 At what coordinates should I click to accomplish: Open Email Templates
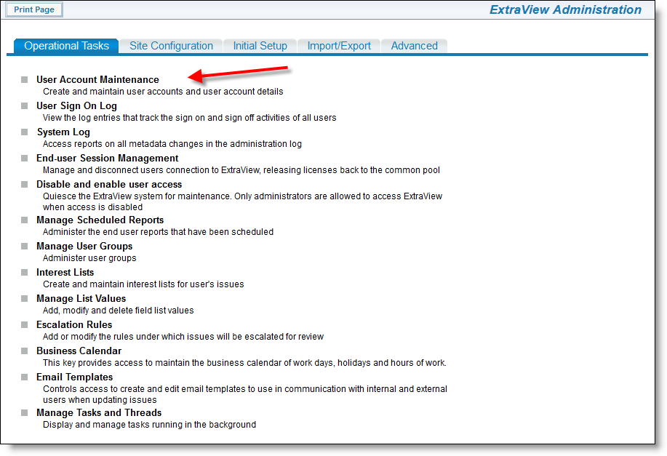click(74, 377)
